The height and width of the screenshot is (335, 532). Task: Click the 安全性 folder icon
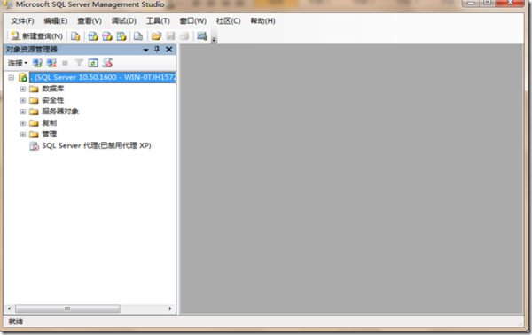34,100
